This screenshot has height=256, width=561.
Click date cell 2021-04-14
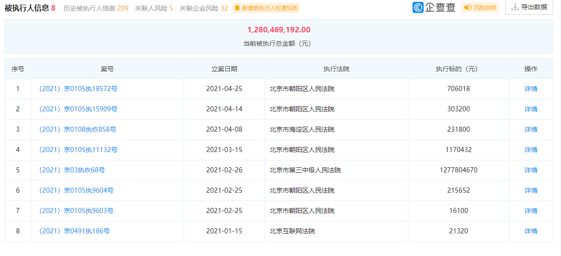tap(224, 109)
